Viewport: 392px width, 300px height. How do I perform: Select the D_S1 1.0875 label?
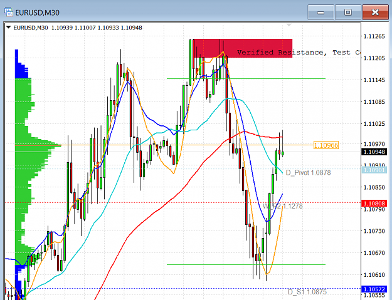(307, 292)
